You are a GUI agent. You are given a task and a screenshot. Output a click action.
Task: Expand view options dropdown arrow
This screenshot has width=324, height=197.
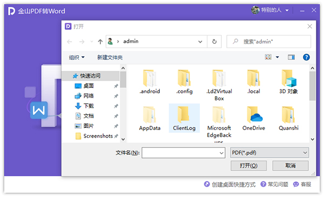tap(278, 57)
